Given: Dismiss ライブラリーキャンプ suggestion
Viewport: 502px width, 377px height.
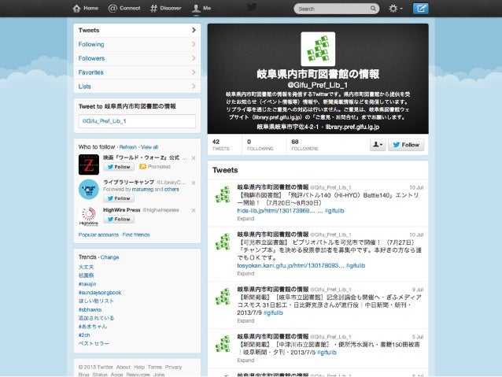Looking at the screenshot, I should 194,183.
